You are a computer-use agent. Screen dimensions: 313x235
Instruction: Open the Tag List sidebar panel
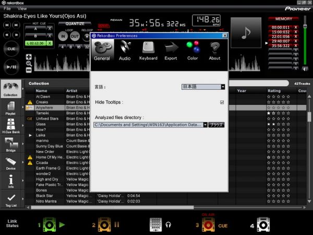click(x=11, y=199)
